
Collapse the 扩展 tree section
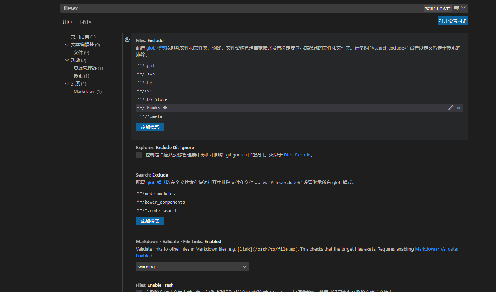[67, 84]
